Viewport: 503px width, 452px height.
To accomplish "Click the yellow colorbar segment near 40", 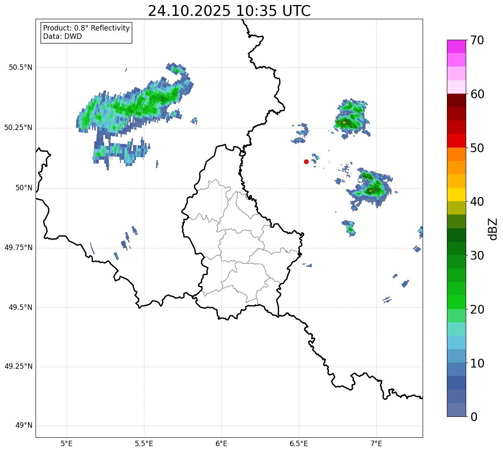I will 457,194.
